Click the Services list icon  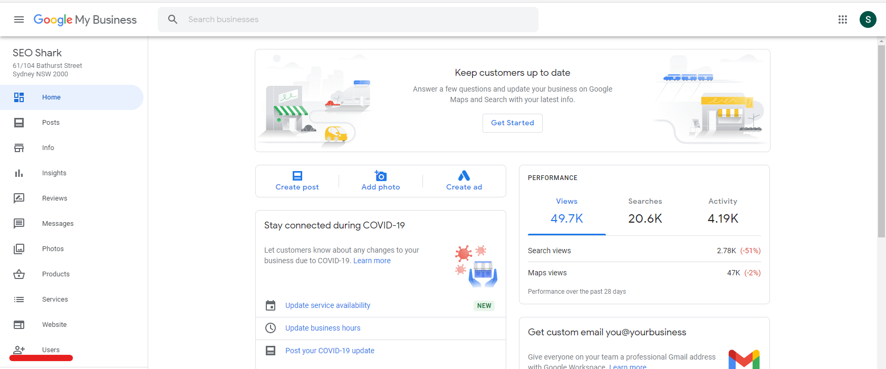pos(19,300)
